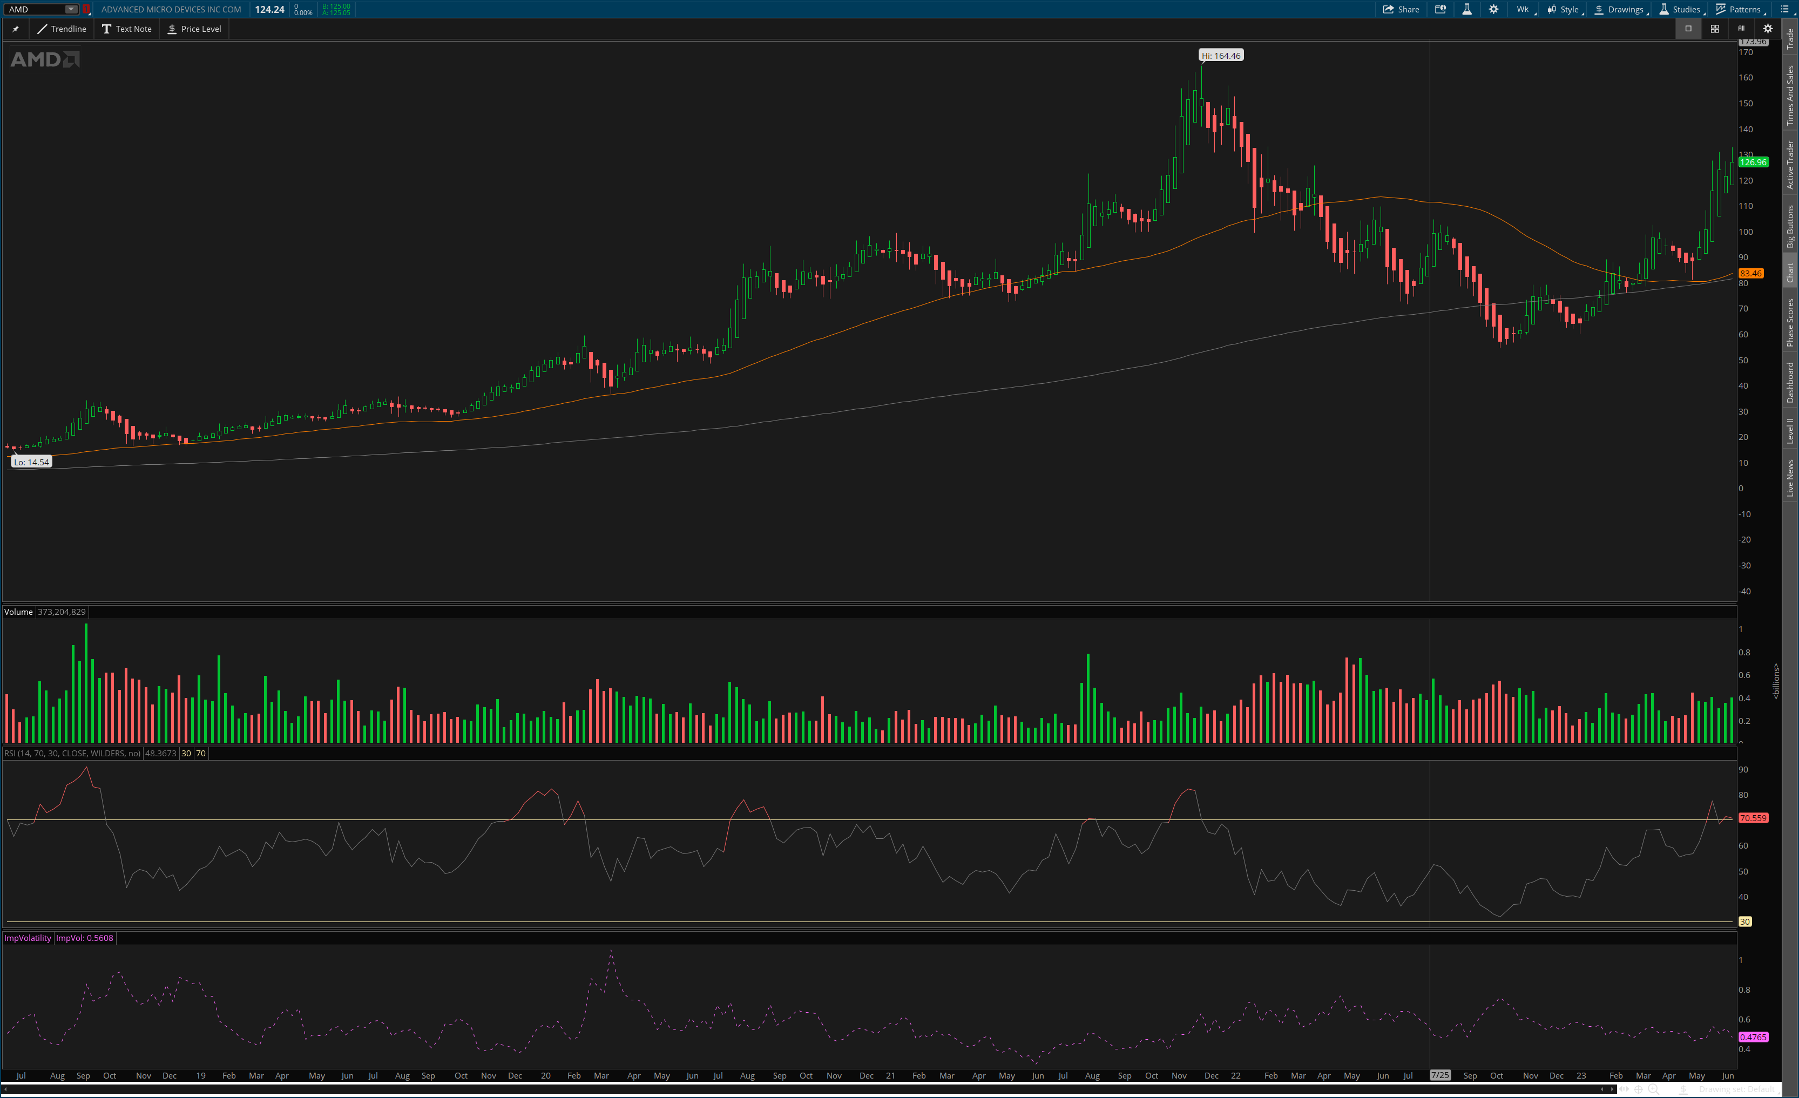Click the bottom price level dollar icon
This screenshot has height=1098, width=1799.
tap(1683, 1090)
